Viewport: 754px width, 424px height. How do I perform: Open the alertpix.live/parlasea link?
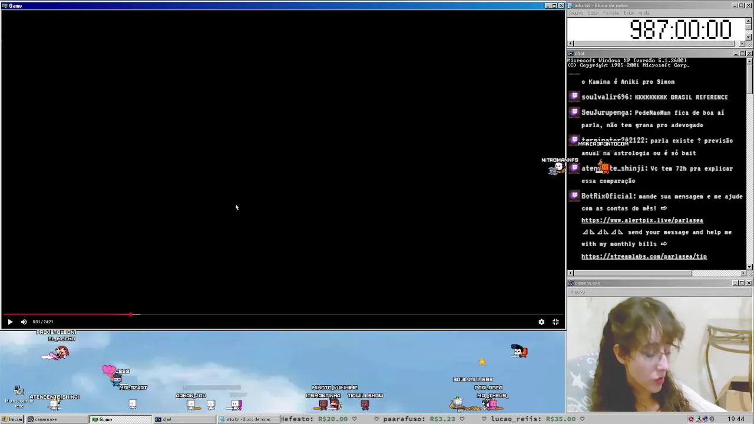(642, 220)
